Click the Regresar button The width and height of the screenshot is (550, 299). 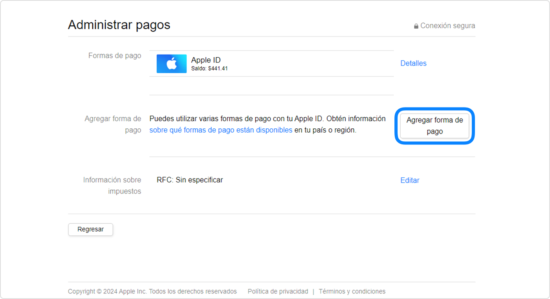pyautogui.click(x=90, y=230)
